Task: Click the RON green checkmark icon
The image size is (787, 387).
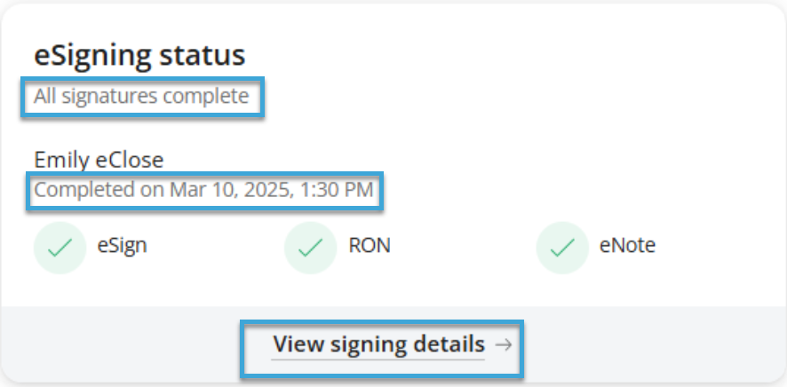Action: point(310,248)
